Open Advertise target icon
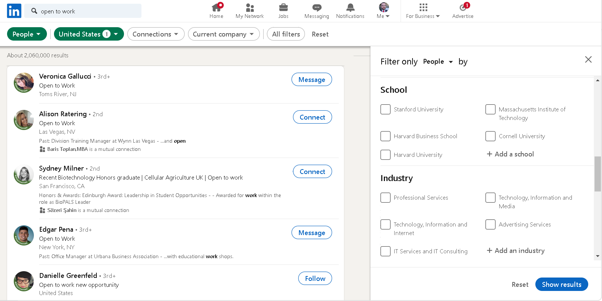This screenshot has height=301, width=602. pos(463,7)
